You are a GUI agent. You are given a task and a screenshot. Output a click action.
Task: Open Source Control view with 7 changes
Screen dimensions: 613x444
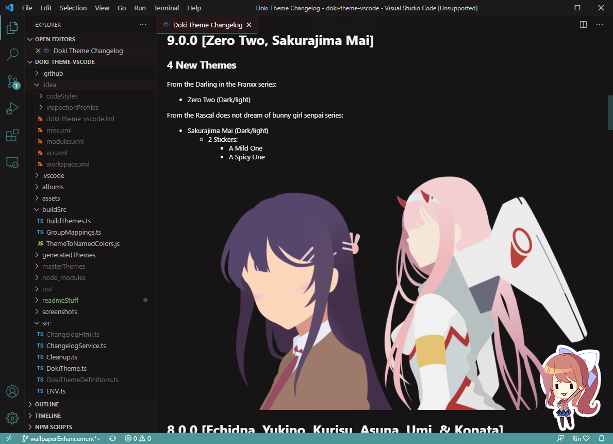tap(12, 82)
